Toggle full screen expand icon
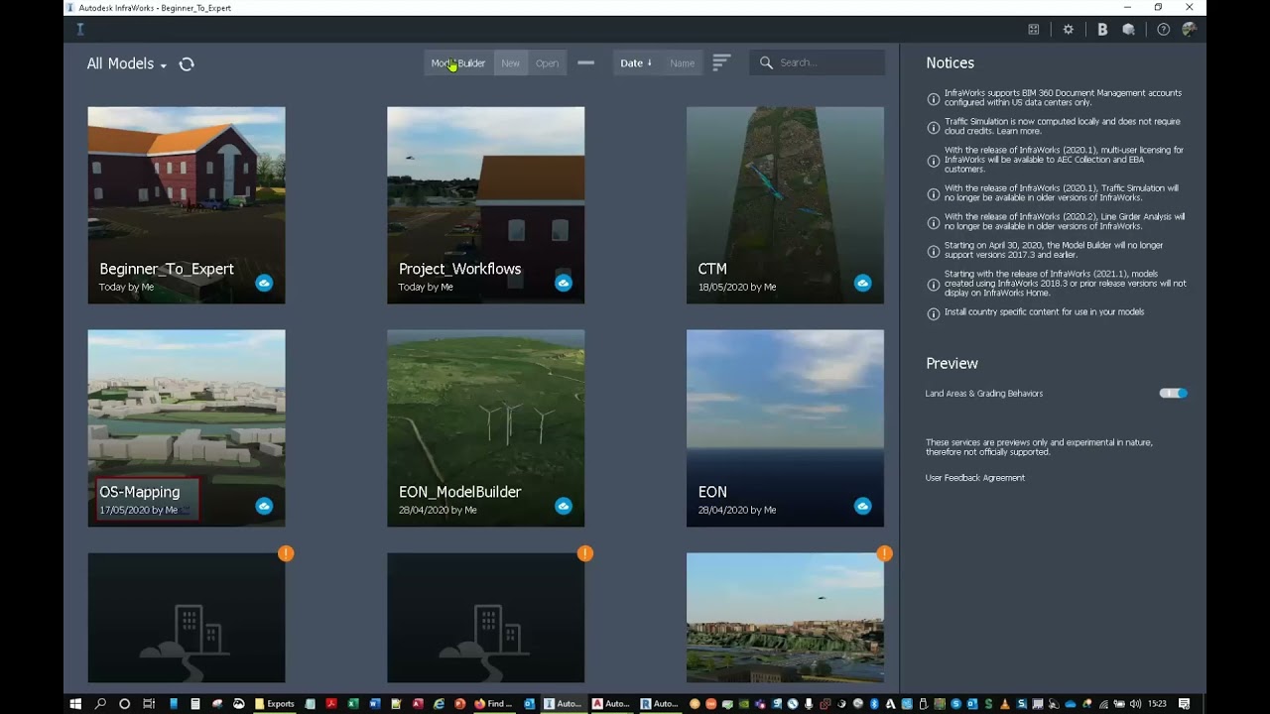The image size is (1270, 714). pyautogui.click(x=1034, y=30)
